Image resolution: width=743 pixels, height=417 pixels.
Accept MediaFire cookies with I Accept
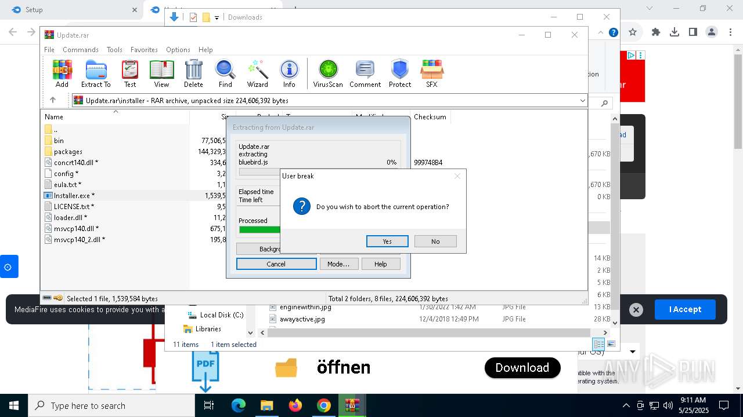point(685,309)
